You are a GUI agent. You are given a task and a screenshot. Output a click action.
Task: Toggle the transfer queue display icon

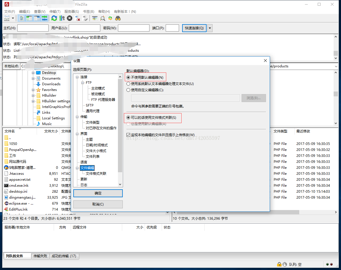(44, 18)
